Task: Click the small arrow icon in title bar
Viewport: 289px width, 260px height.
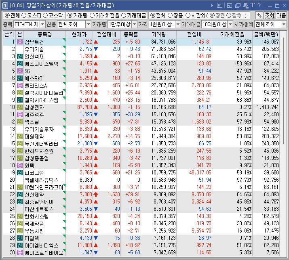Action: pos(212,6)
